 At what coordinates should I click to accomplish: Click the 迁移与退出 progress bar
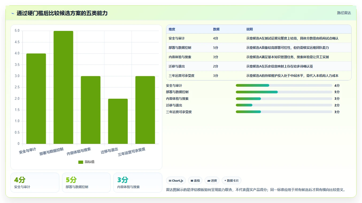point(284,105)
